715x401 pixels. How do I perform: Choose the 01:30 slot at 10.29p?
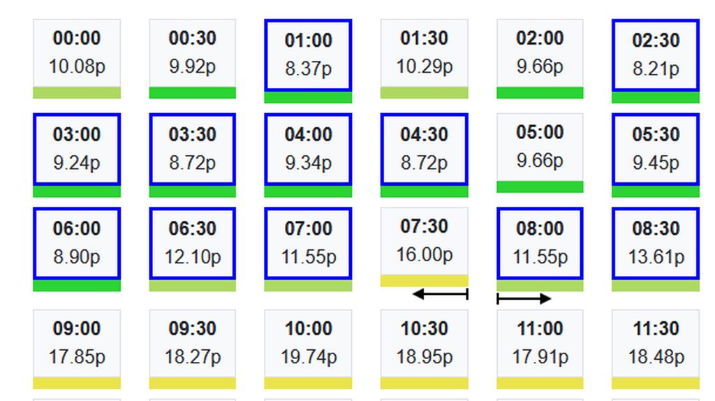tap(424, 53)
